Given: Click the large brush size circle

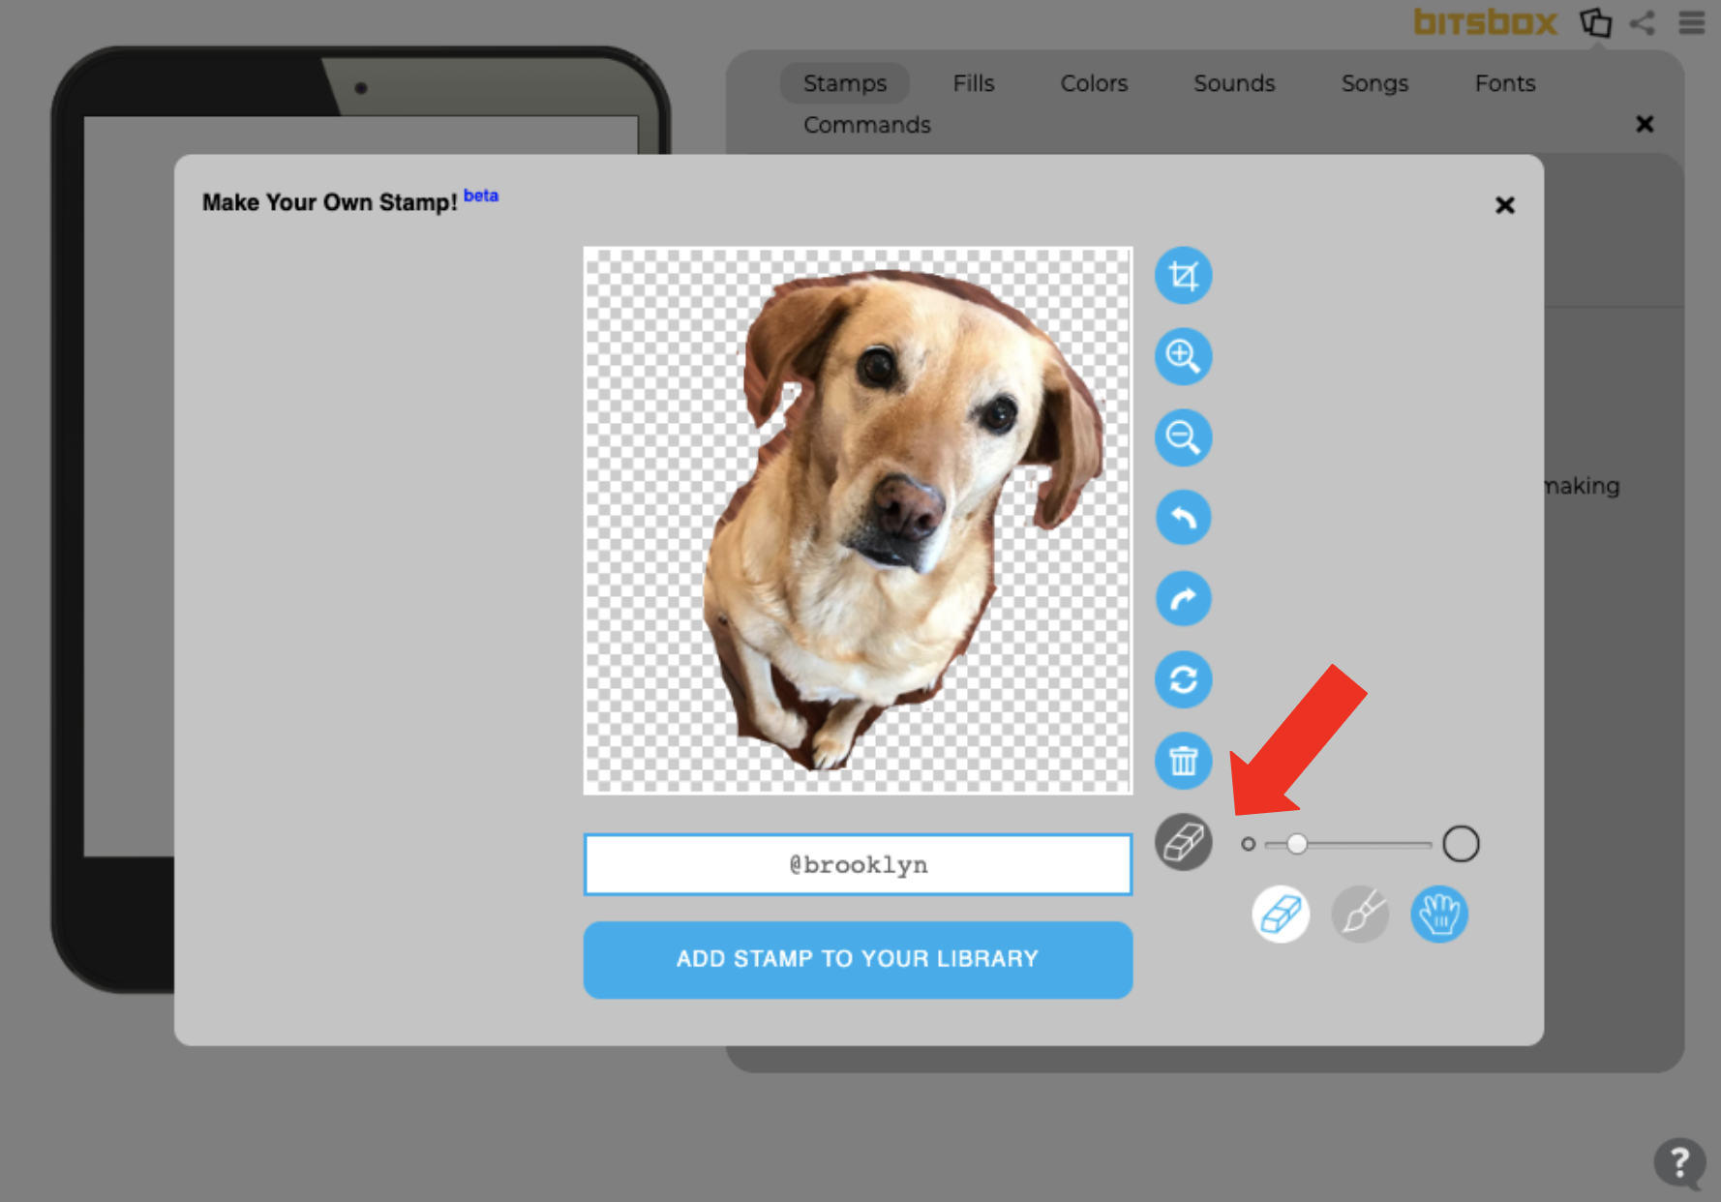Looking at the screenshot, I should (1461, 844).
